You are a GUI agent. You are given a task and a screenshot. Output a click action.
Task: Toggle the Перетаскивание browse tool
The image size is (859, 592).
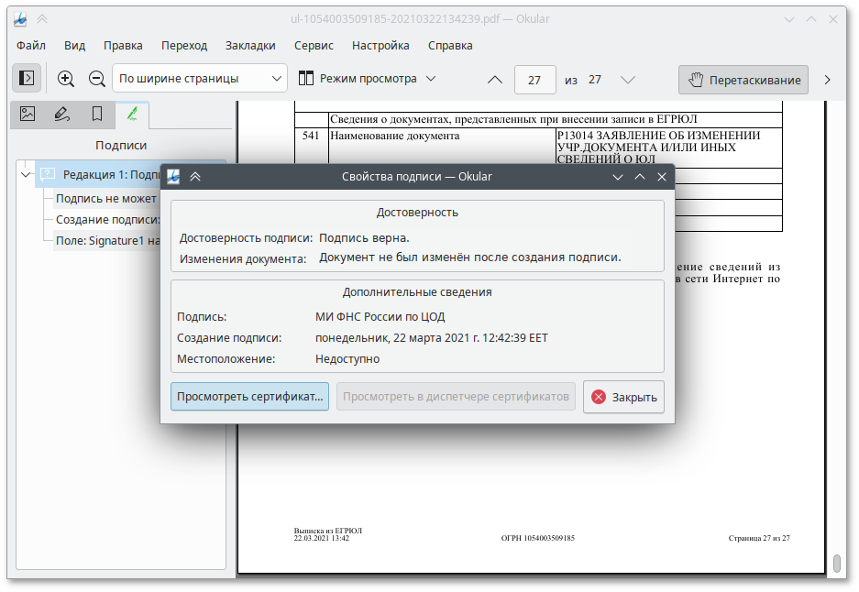[x=743, y=80]
